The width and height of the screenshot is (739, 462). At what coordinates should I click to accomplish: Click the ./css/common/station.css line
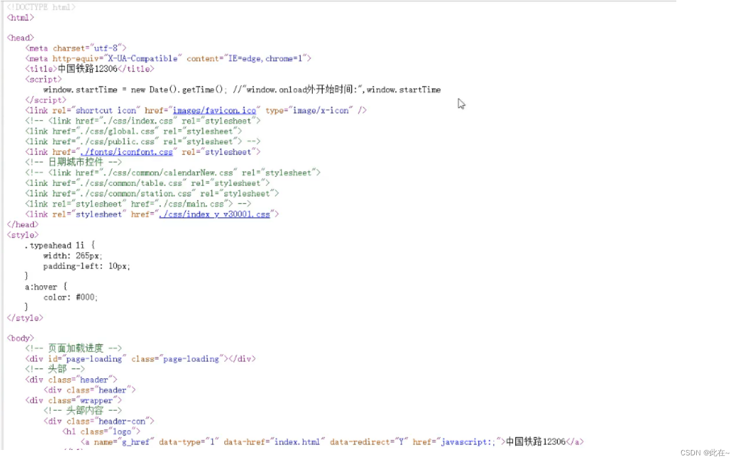(x=153, y=193)
